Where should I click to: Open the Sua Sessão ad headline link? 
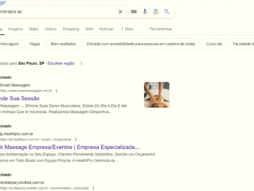click(20, 98)
